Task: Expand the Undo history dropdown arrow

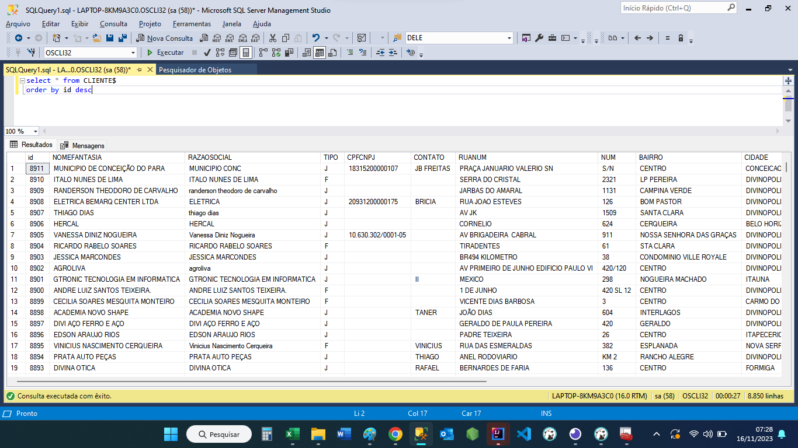Action: click(x=326, y=38)
